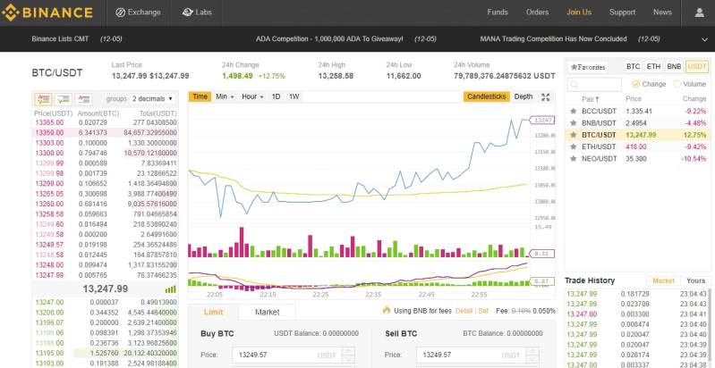715x368 pixels.
Task: Switch to the Market order tab
Action: tap(268, 312)
